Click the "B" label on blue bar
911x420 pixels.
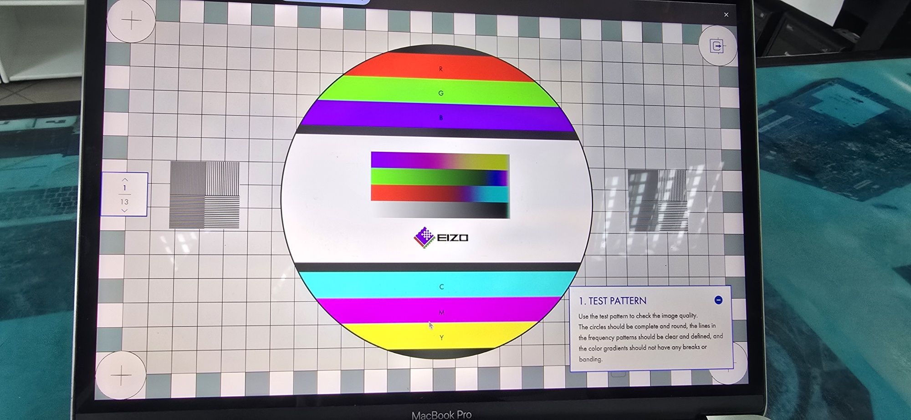click(x=440, y=118)
